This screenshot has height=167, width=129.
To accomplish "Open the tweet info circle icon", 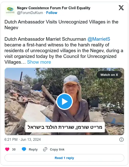I will coord(122,140).
